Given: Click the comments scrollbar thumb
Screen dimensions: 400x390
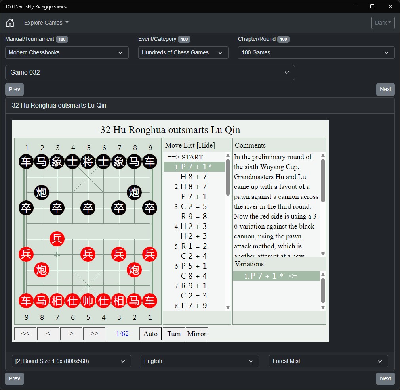Looking at the screenshot, I should (323, 181).
